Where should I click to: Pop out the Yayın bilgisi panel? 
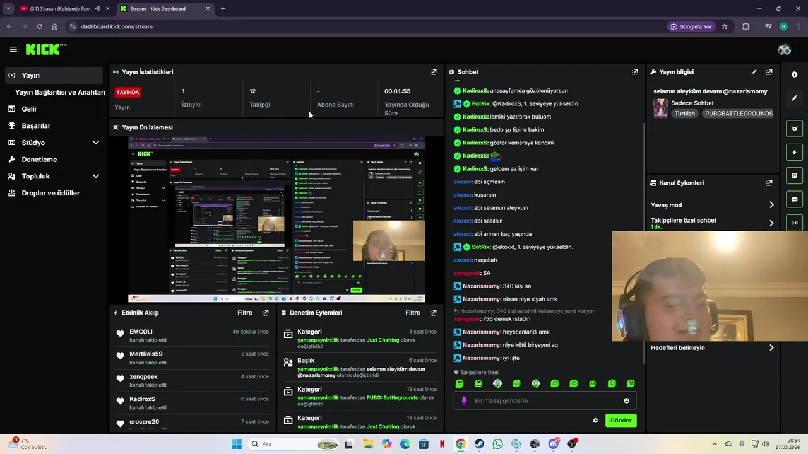(x=769, y=72)
